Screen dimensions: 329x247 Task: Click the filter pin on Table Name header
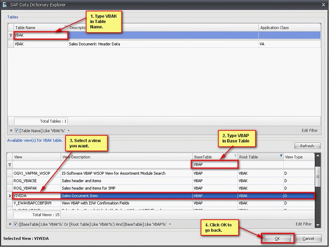tap(65, 26)
